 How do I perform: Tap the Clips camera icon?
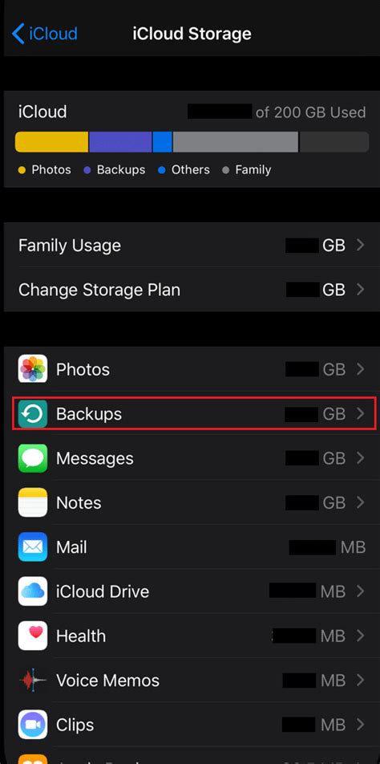coord(33,725)
